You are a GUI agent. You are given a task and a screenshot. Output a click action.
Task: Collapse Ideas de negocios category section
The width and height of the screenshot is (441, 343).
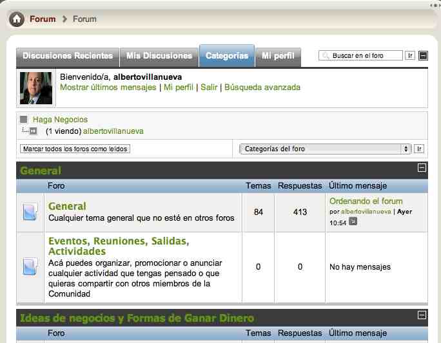pyautogui.click(x=422, y=315)
